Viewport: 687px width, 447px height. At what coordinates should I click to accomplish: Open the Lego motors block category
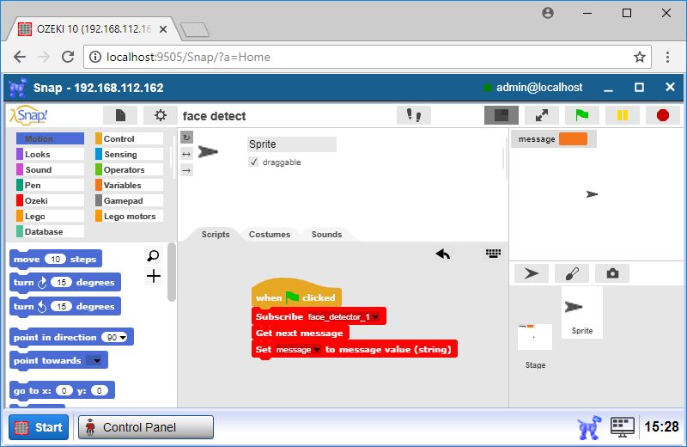pyautogui.click(x=129, y=217)
